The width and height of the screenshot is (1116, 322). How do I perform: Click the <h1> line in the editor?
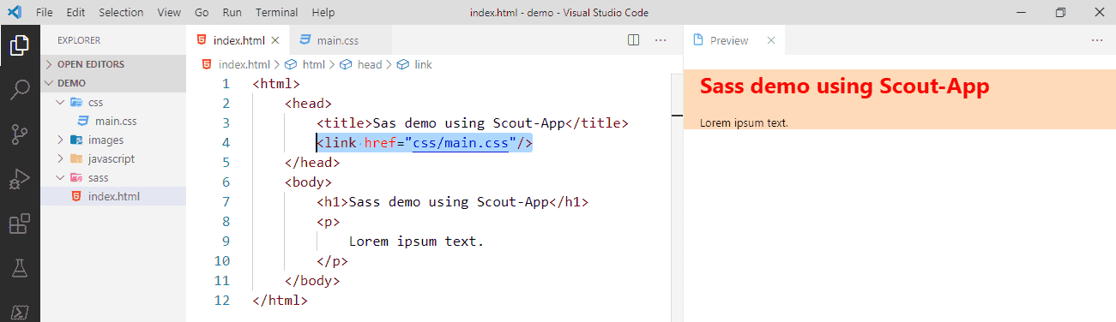click(x=453, y=202)
